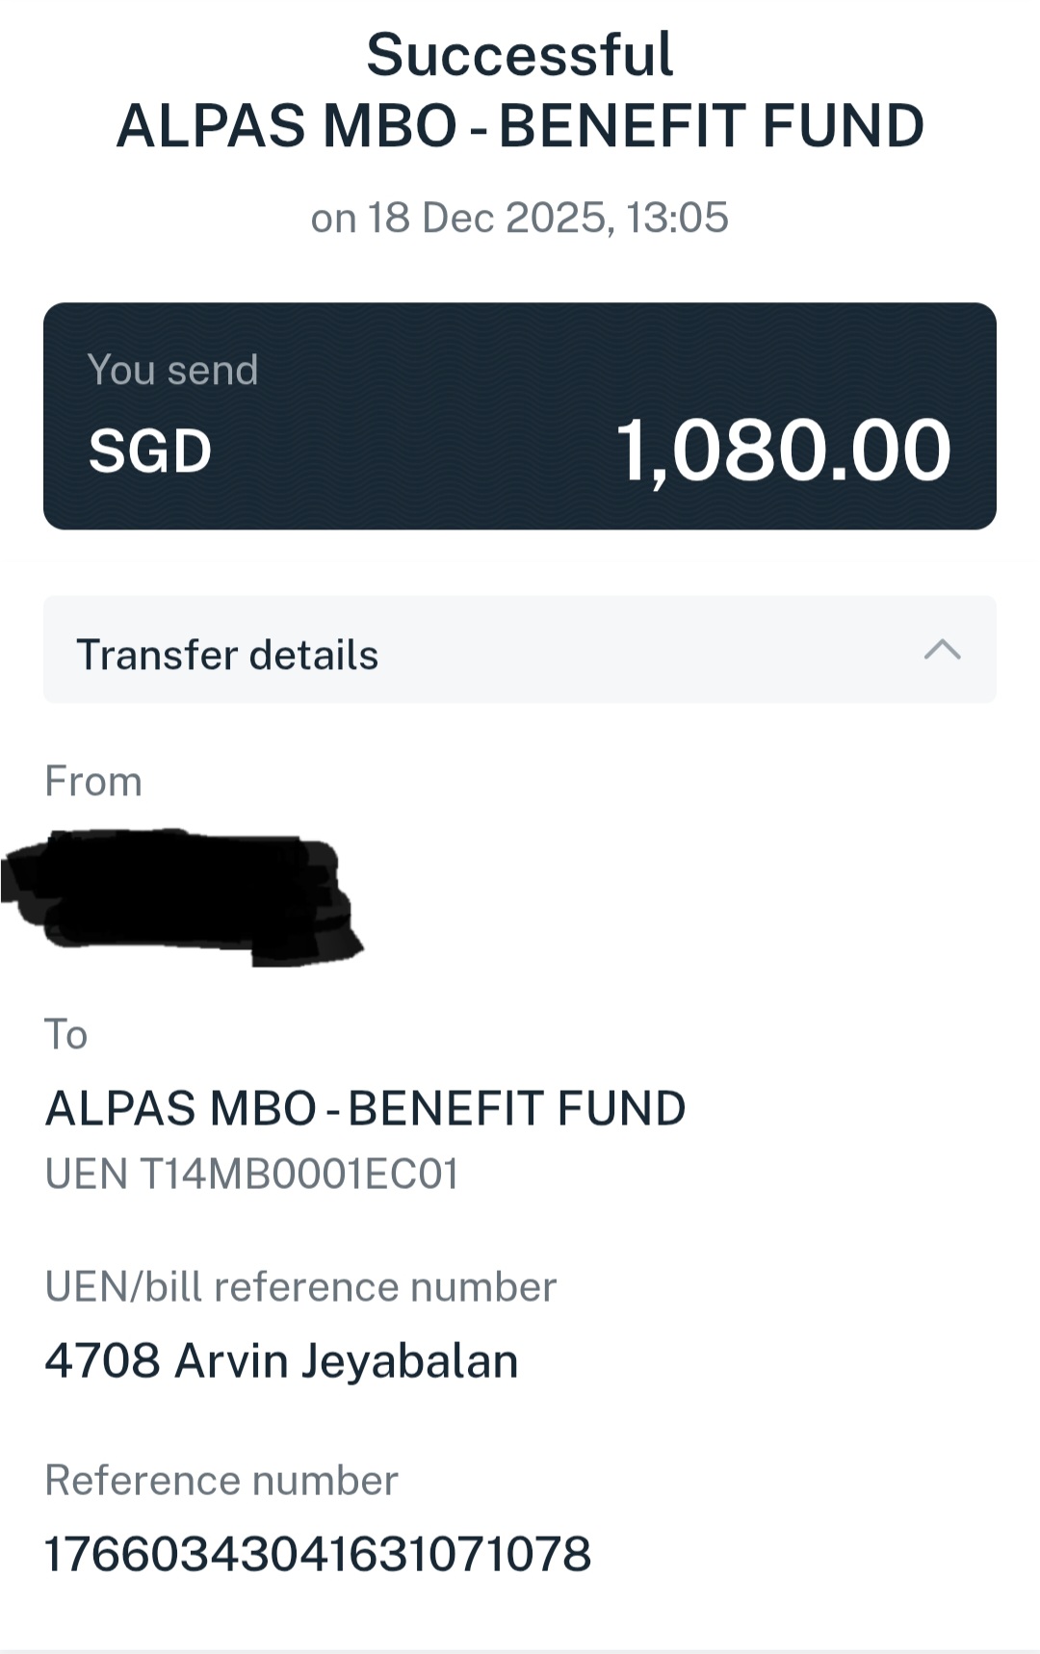Select the ALPAS MBO - BENEFIT FUND title

(x=520, y=125)
